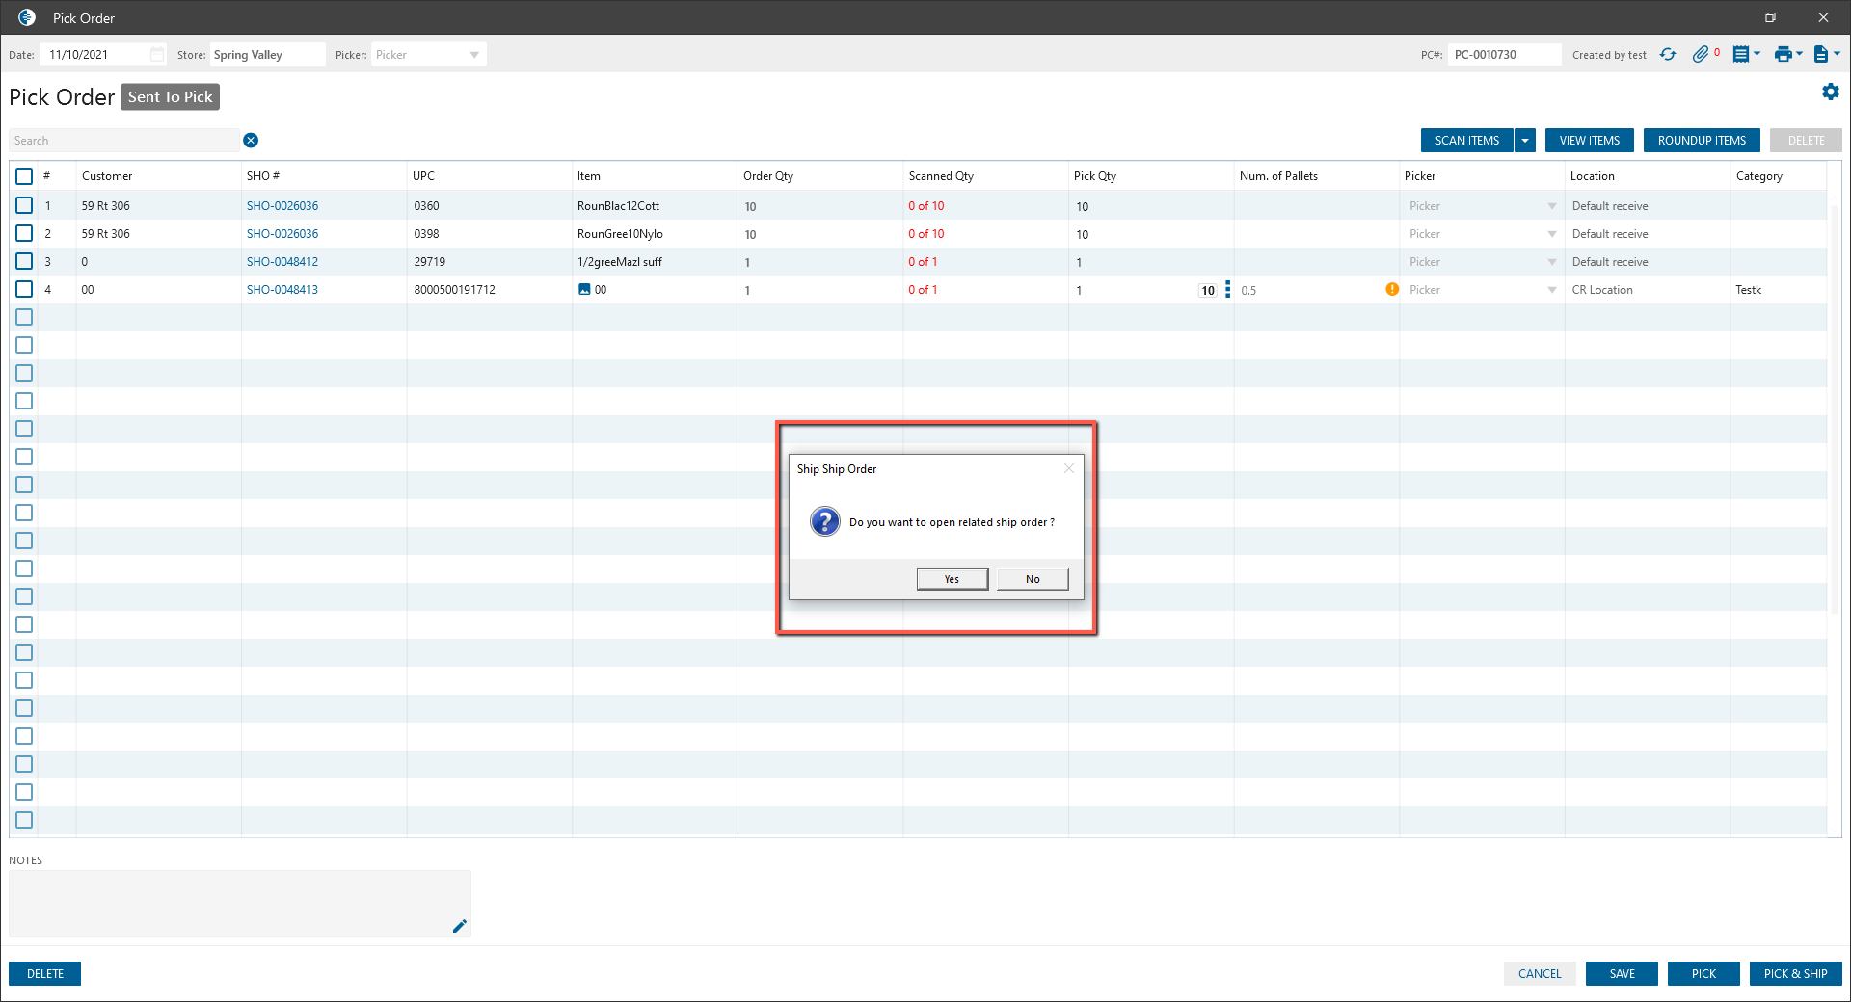
Task: Click Yes in the Ship Ship Order dialog
Action: [952, 579]
